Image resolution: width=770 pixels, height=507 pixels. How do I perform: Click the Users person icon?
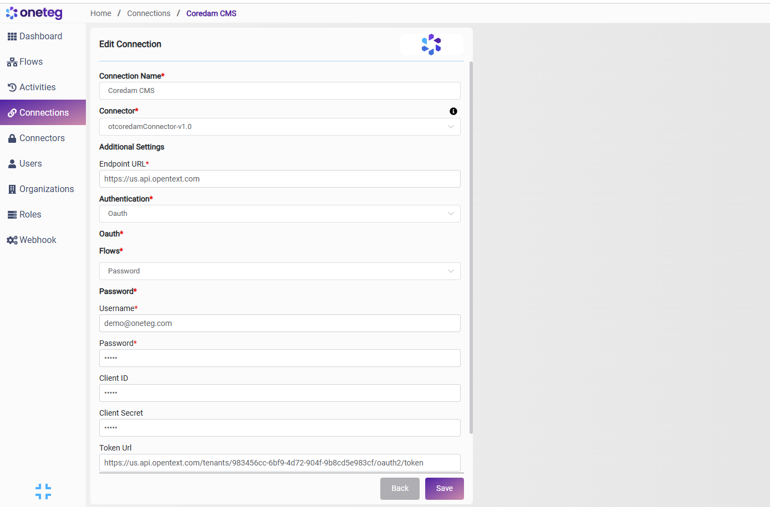click(x=12, y=164)
